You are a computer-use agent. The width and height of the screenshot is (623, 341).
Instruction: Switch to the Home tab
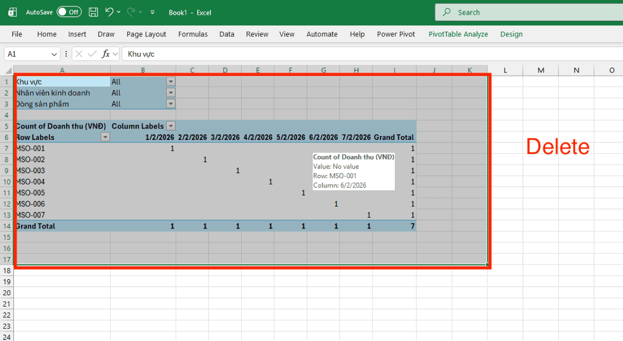tap(47, 34)
